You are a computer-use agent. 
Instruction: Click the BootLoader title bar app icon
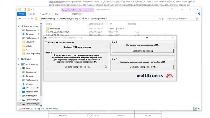pyautogui.click(x=45, y=38)
